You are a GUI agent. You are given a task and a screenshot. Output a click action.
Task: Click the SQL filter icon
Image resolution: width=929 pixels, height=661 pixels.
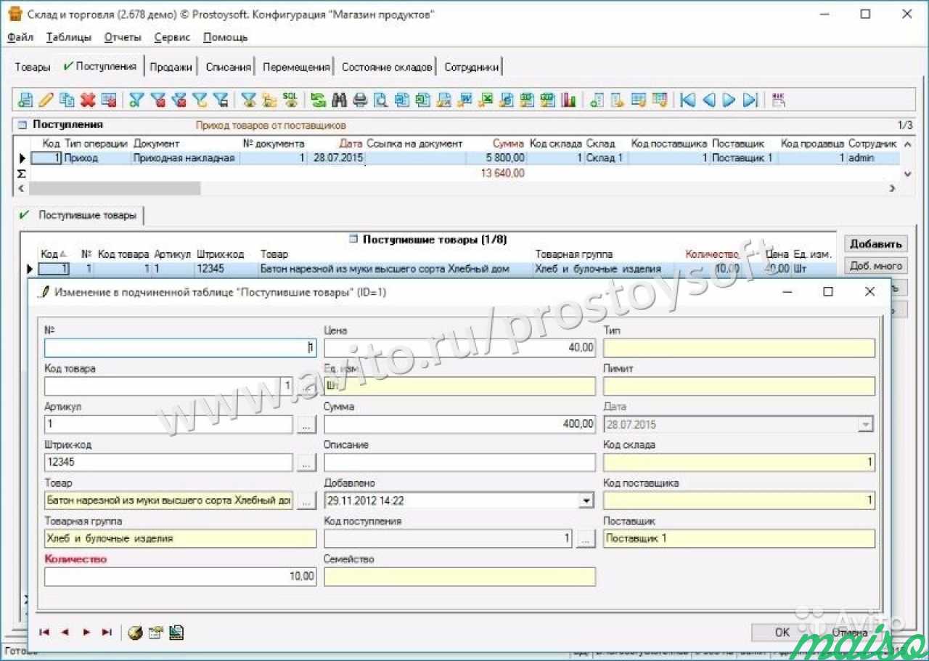tap(290, 100)
